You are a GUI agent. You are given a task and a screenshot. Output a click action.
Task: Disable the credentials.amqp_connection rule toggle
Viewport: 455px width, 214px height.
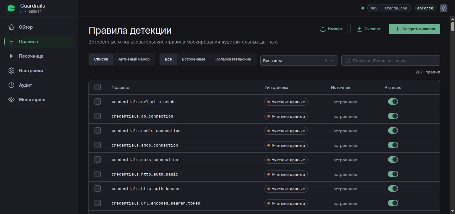coord(393,145)
